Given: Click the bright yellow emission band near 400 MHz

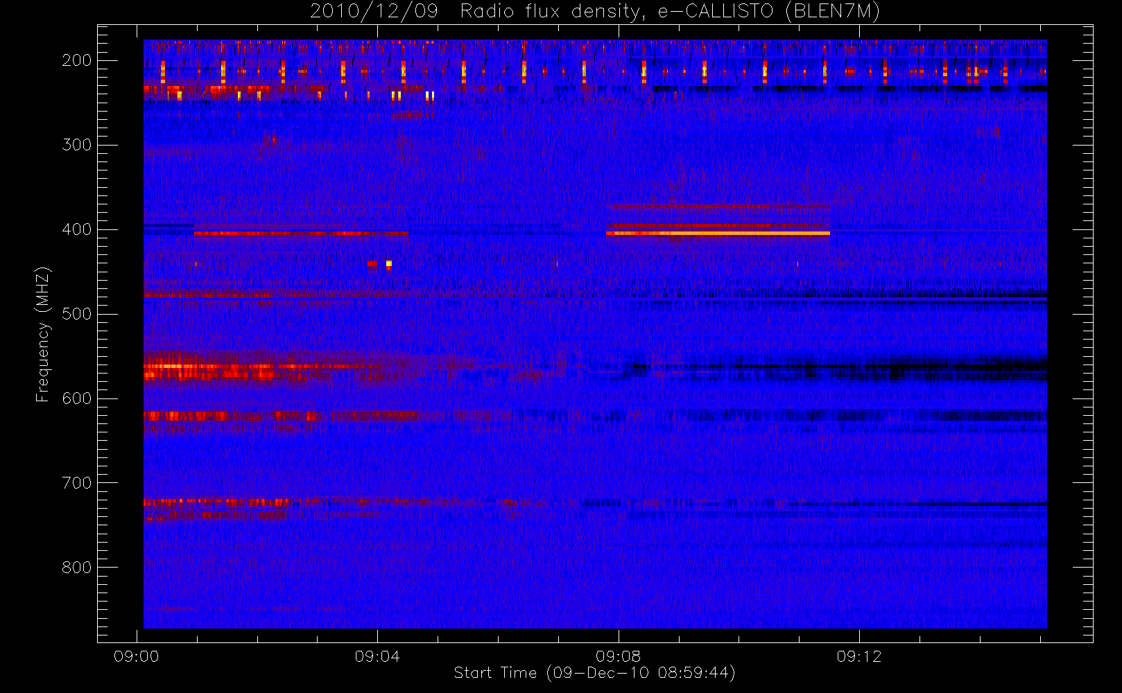Looking at the screenshot, I should 718,234.
